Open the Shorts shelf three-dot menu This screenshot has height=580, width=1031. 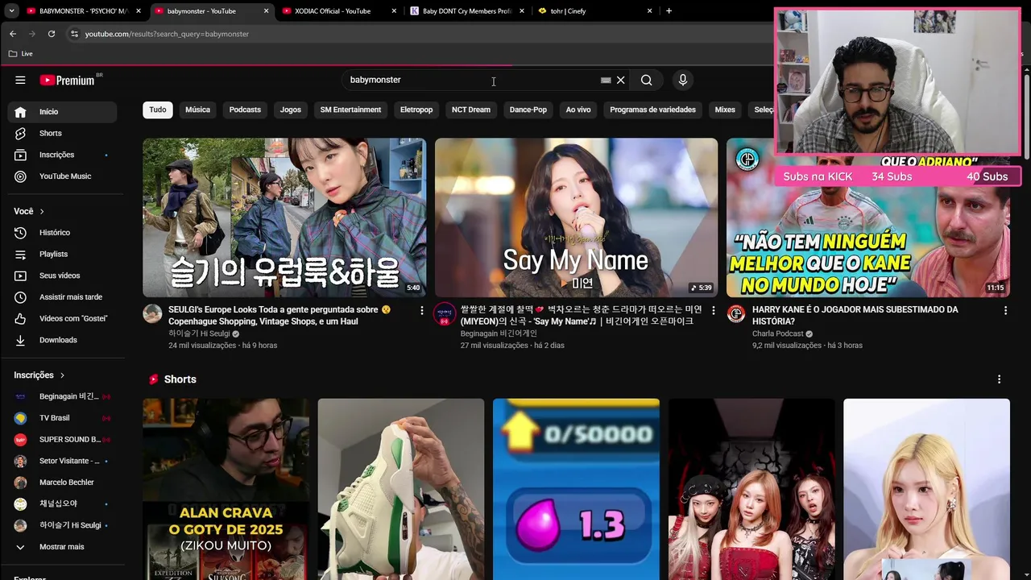click(999, 379)
